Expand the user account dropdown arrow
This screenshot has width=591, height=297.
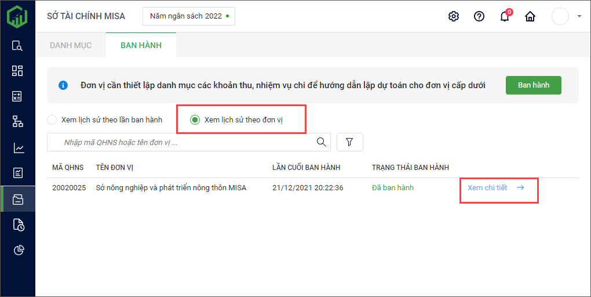click(x=579, y=16)
